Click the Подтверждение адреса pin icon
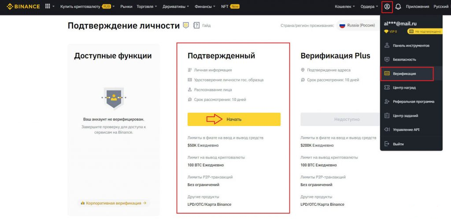 tap(303, 70)
